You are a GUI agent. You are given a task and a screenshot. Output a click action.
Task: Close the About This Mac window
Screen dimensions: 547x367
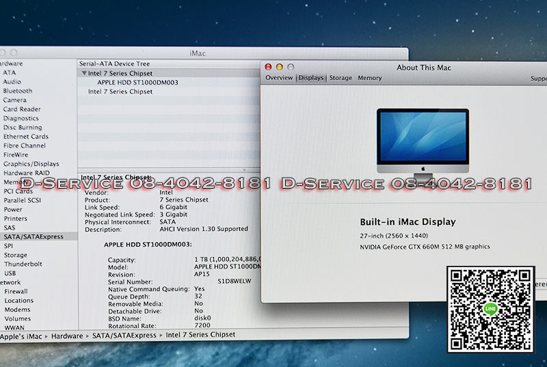pos(268,67)
